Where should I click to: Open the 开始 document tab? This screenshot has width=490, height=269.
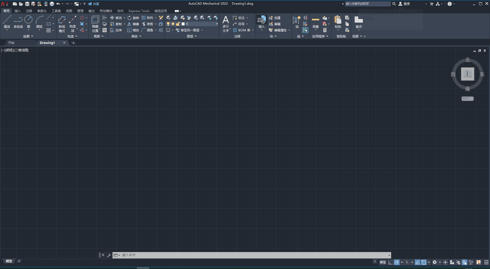[x=11, y=43]
